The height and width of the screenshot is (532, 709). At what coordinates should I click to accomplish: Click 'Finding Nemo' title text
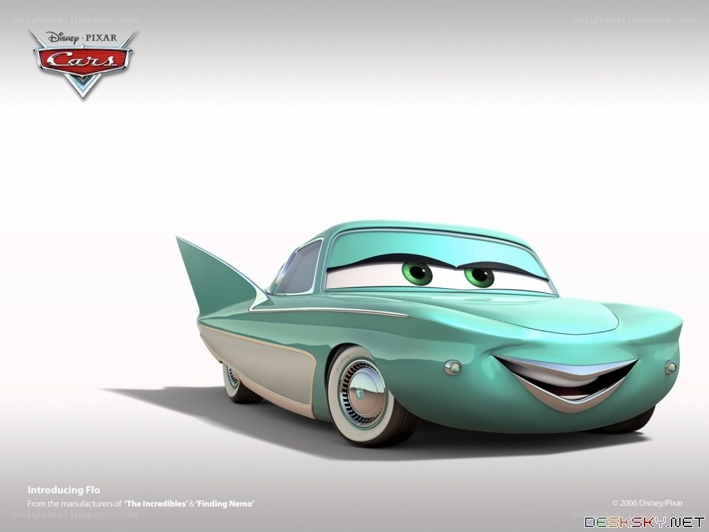tap(225, 504)
